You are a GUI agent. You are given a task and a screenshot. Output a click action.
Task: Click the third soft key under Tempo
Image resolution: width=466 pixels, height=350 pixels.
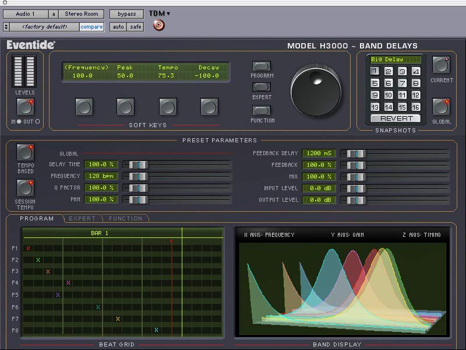(168, 107)
